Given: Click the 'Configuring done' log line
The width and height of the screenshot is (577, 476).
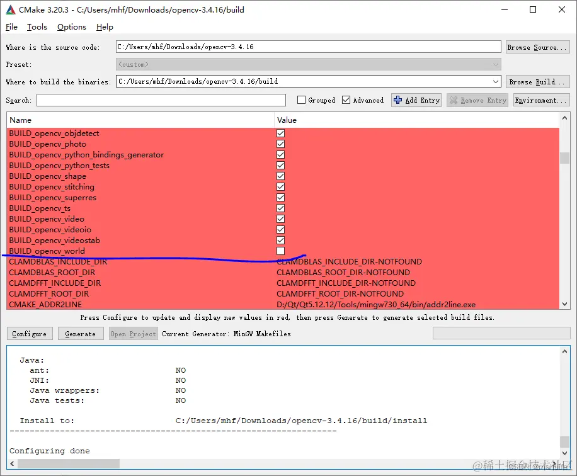Looking at the screenshot, I should pos(50,451).
